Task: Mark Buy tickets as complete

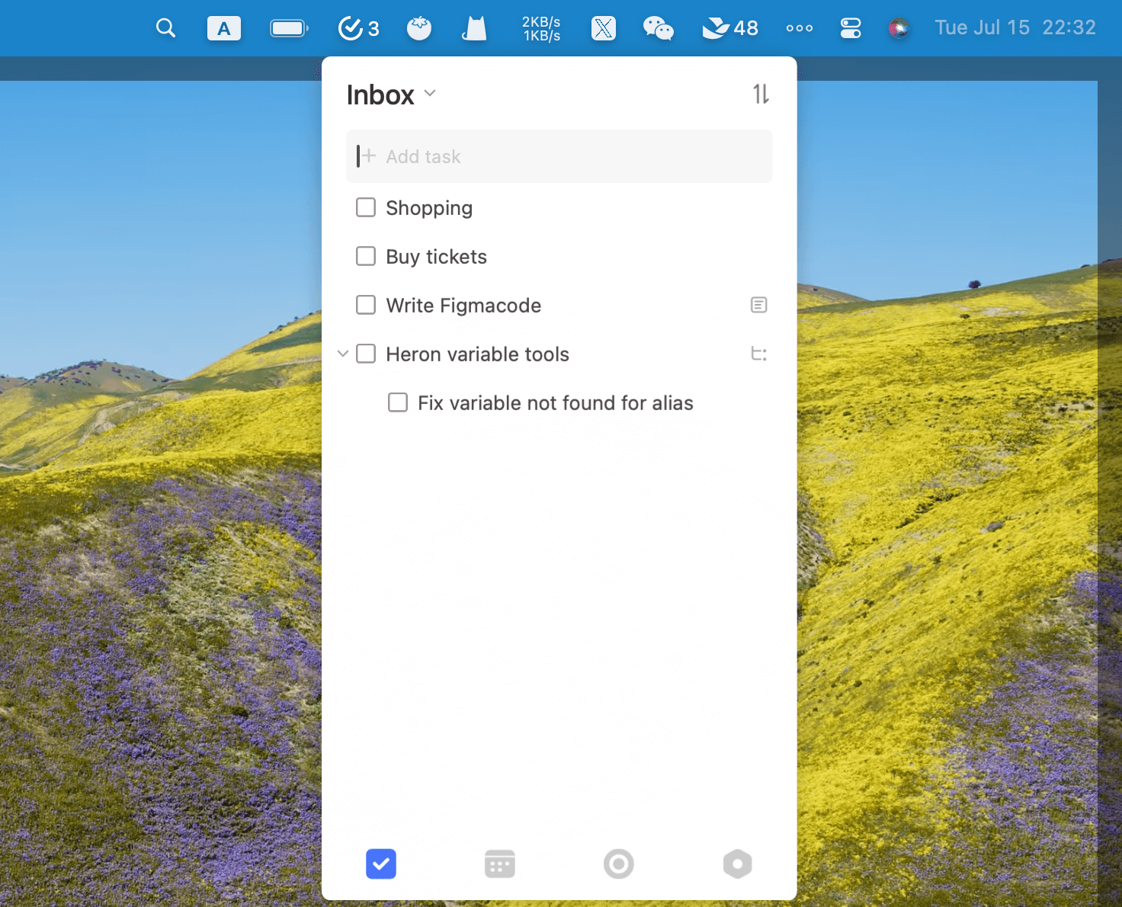Action: coord(366,257)
